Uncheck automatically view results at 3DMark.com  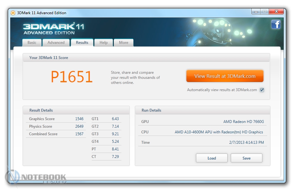point(262,90)
